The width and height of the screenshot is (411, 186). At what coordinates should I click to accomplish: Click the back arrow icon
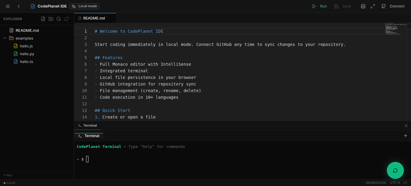coord(19,6)
